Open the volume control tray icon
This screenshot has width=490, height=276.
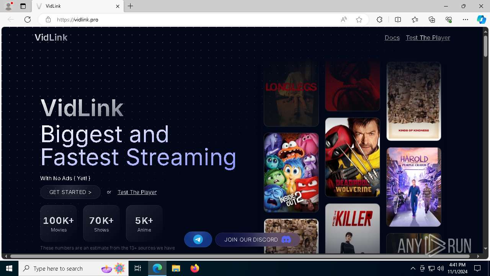coord(441,268)
